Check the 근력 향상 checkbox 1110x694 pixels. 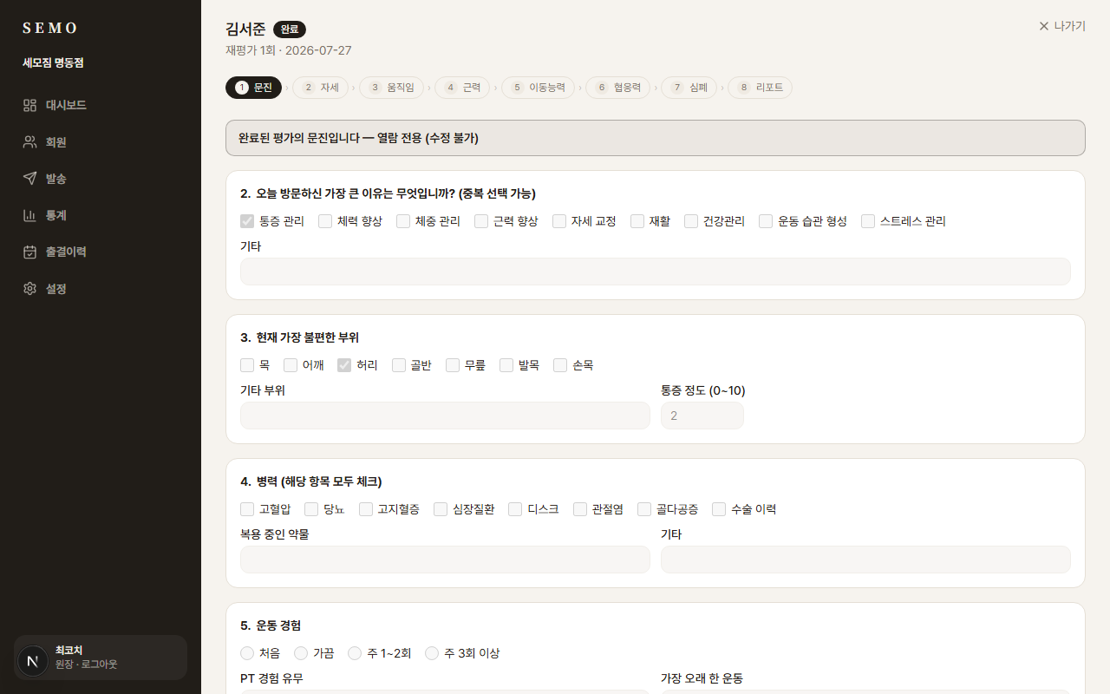pyautogui.click(x=481, y=221)
